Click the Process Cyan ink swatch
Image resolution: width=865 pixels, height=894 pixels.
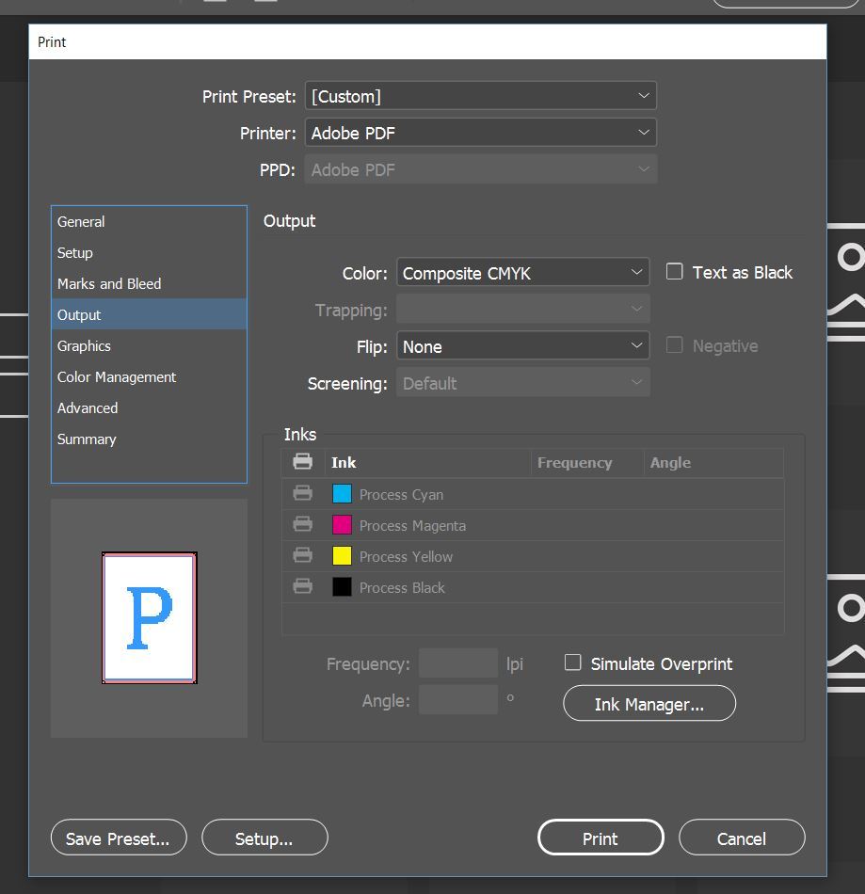coord(342,494)
